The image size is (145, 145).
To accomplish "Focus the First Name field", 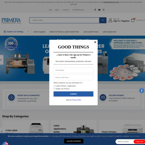I will [x=73, y=70].
